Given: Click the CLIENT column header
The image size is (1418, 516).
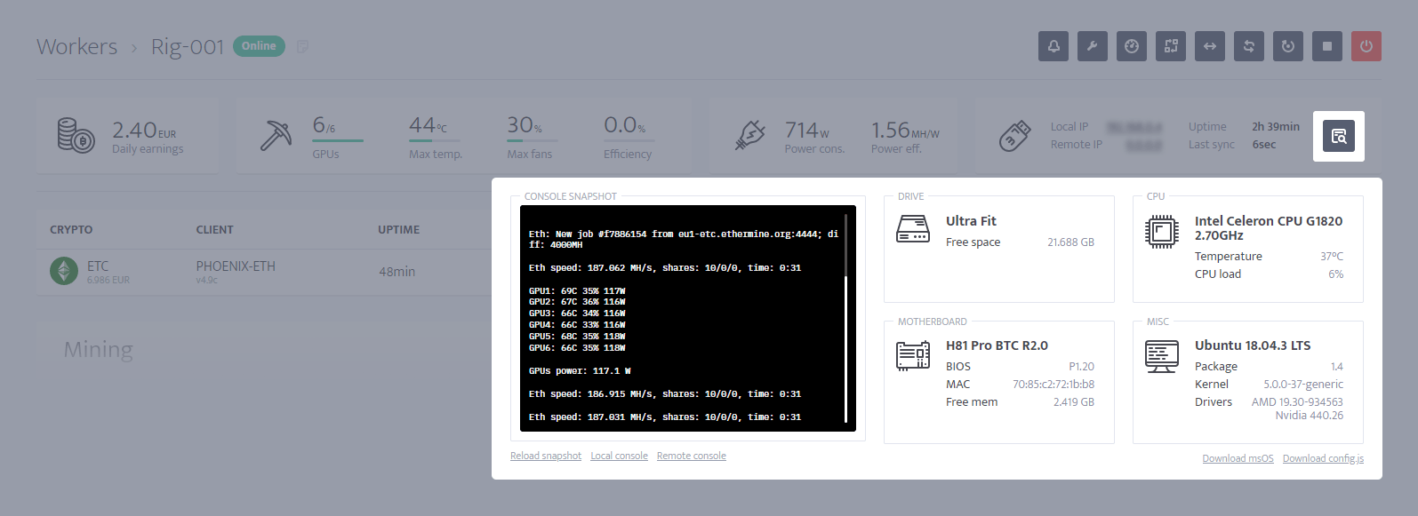Looking at the screenshot, I should [215, 229].
